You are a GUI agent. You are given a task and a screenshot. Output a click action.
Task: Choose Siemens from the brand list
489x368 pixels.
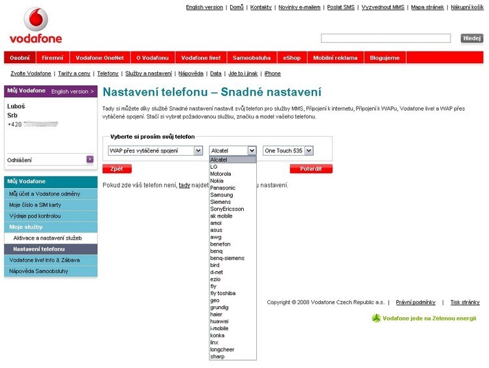coord(233,202)
